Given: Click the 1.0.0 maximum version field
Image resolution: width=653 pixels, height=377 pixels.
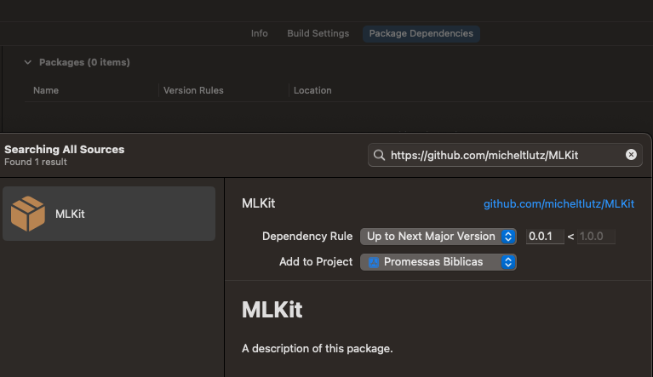Looking at the screenshot, I should (596, 237).
